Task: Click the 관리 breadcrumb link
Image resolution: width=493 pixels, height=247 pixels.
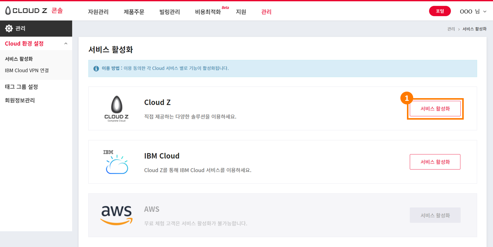Action: point(451,29)
